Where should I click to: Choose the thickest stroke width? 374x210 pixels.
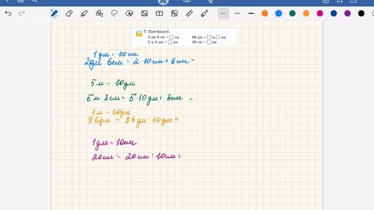coord(251,13)
